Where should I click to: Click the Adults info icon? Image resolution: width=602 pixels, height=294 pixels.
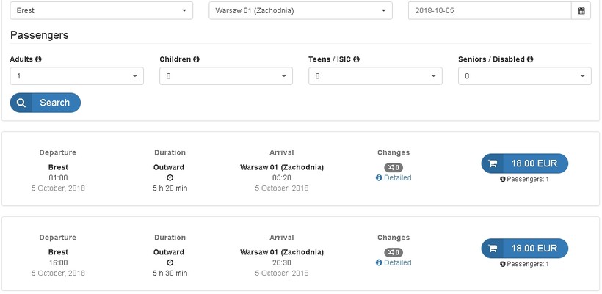tap(38, 59)
